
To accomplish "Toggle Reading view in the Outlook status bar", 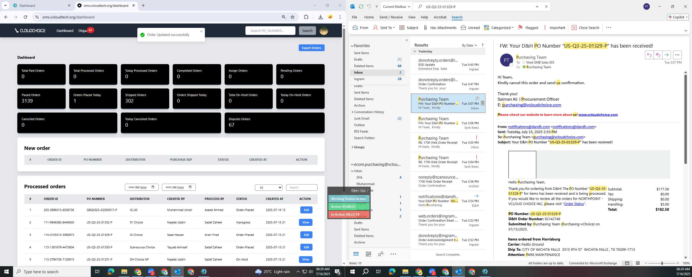I will pos(638,263).
